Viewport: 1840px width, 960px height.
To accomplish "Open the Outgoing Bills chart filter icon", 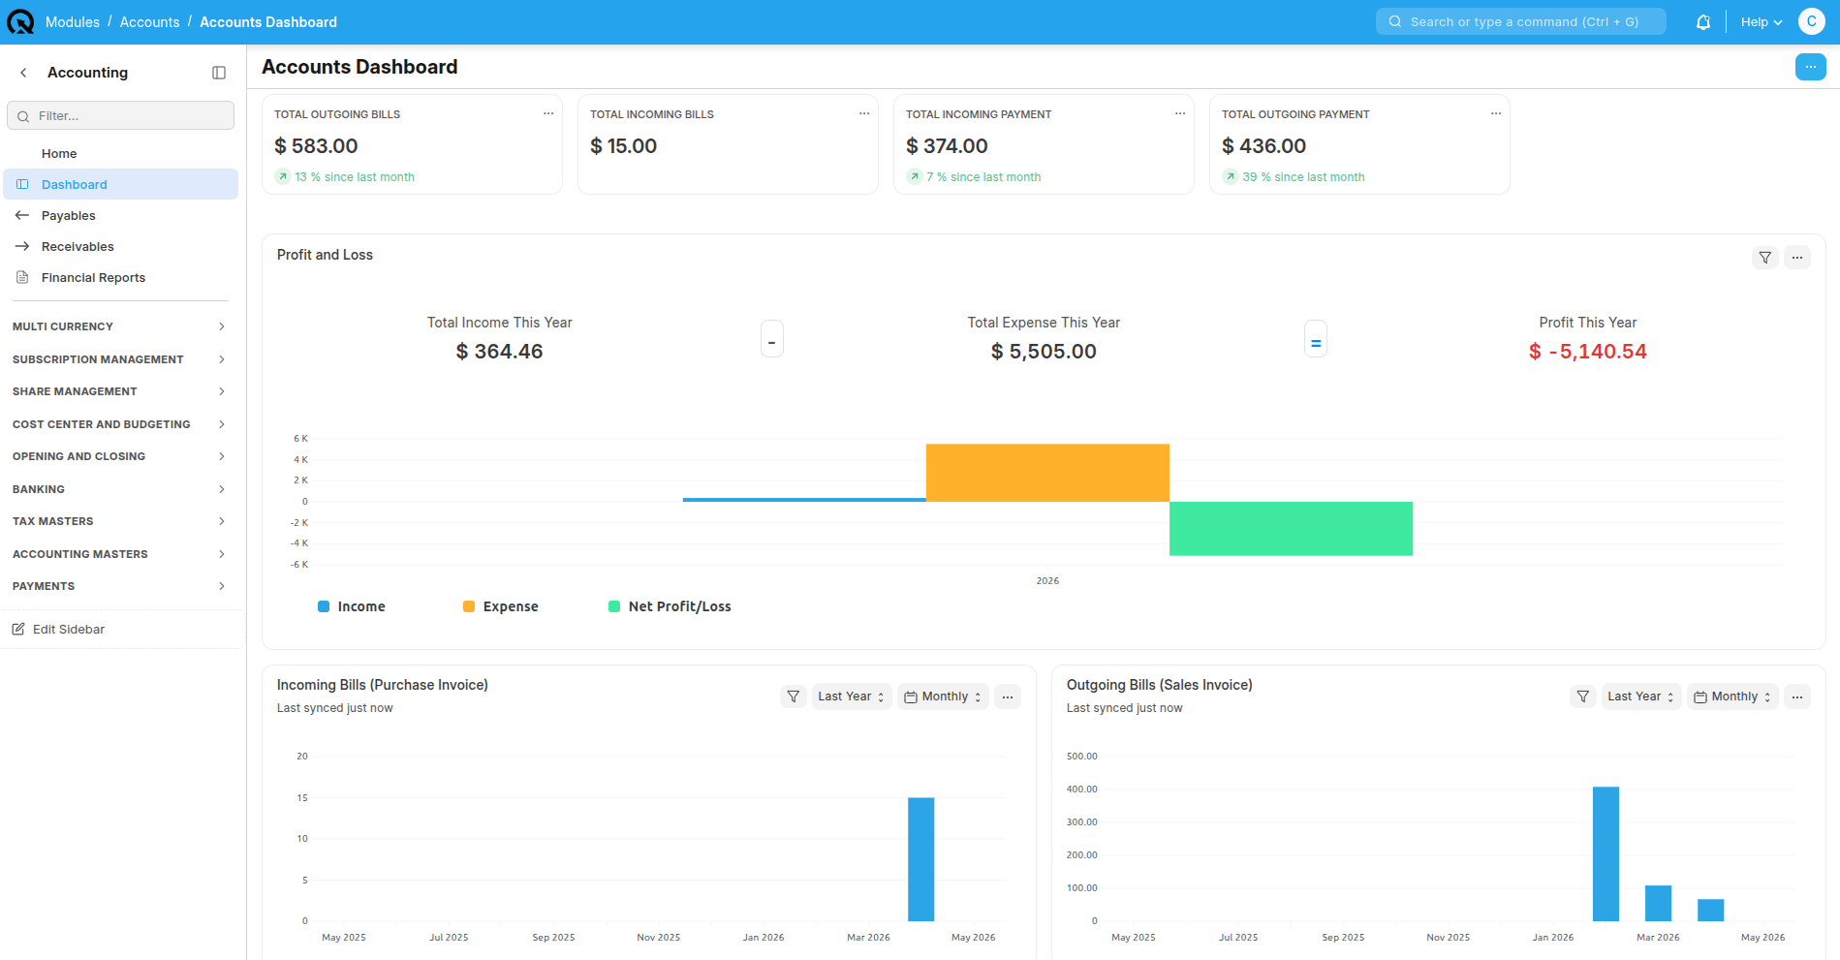I will (1582, 697).
